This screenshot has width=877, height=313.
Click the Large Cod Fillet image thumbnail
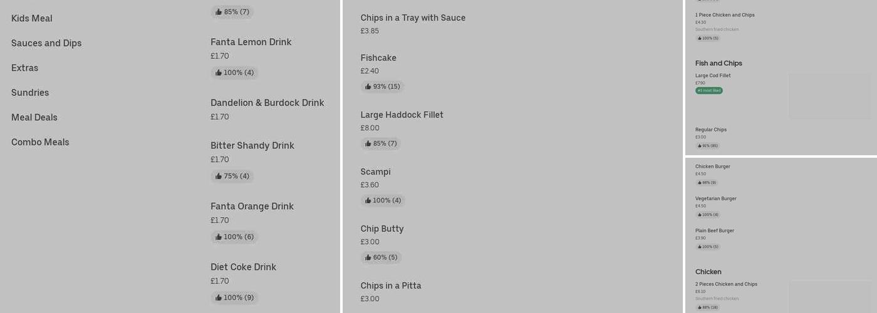829,96
